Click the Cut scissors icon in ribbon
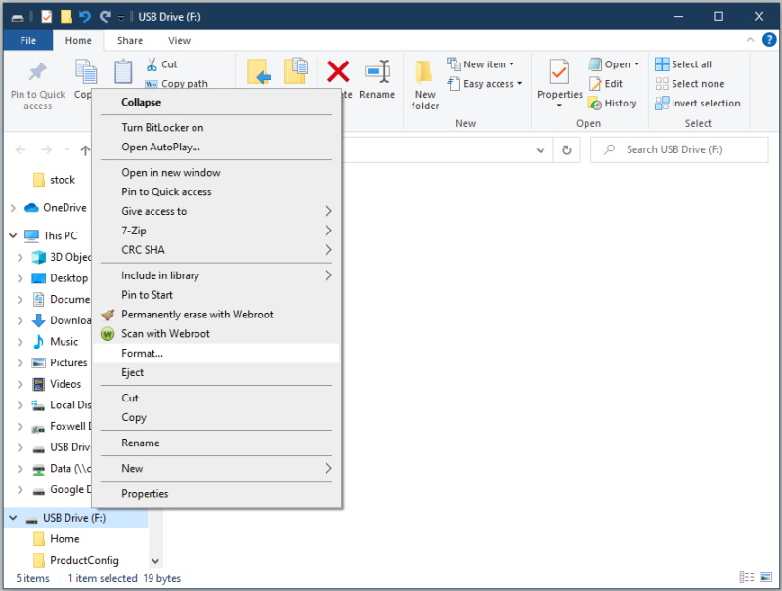Image resolution: width=782 pixels, height=591 pixels. coord(152,64)
